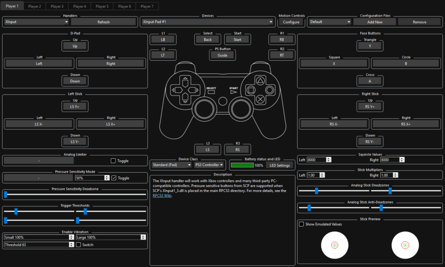Click the R2 RT mapping button
Screen dimensions: 445x267
(x=282, y=55)
